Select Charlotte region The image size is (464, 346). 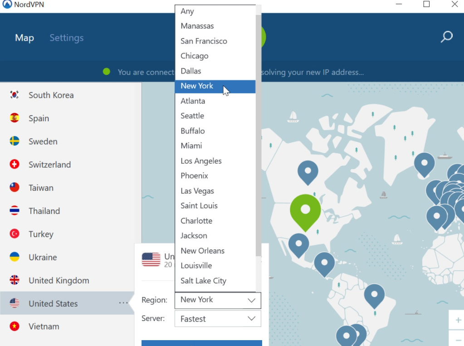(215, 221)
